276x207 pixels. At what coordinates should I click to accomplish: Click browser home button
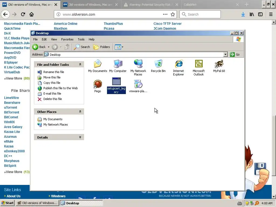32,15
